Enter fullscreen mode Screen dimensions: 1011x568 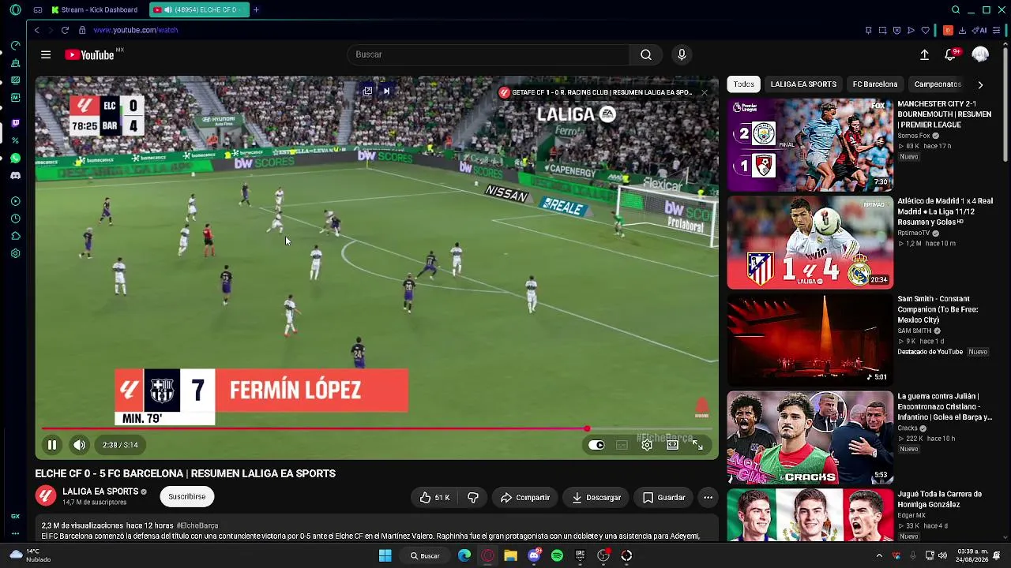pos(697,445)
